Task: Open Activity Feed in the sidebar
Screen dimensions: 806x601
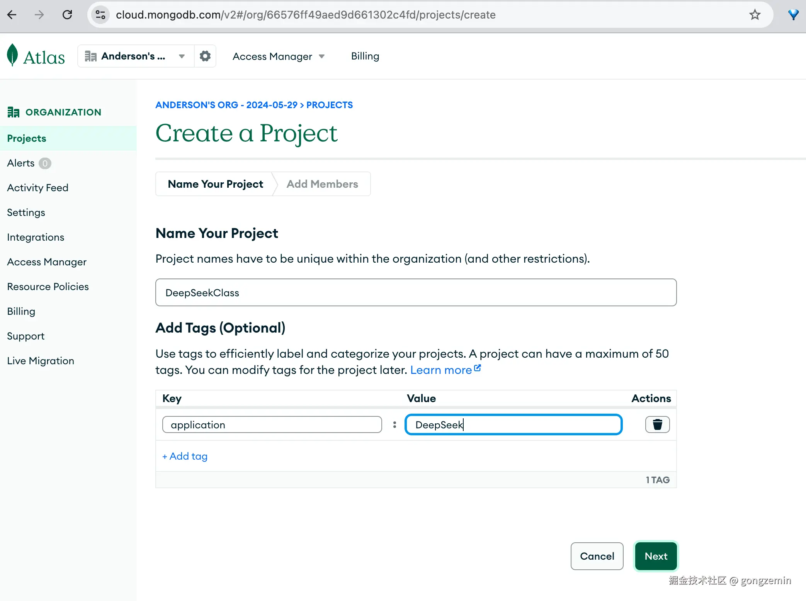Action: pos(37,188)
